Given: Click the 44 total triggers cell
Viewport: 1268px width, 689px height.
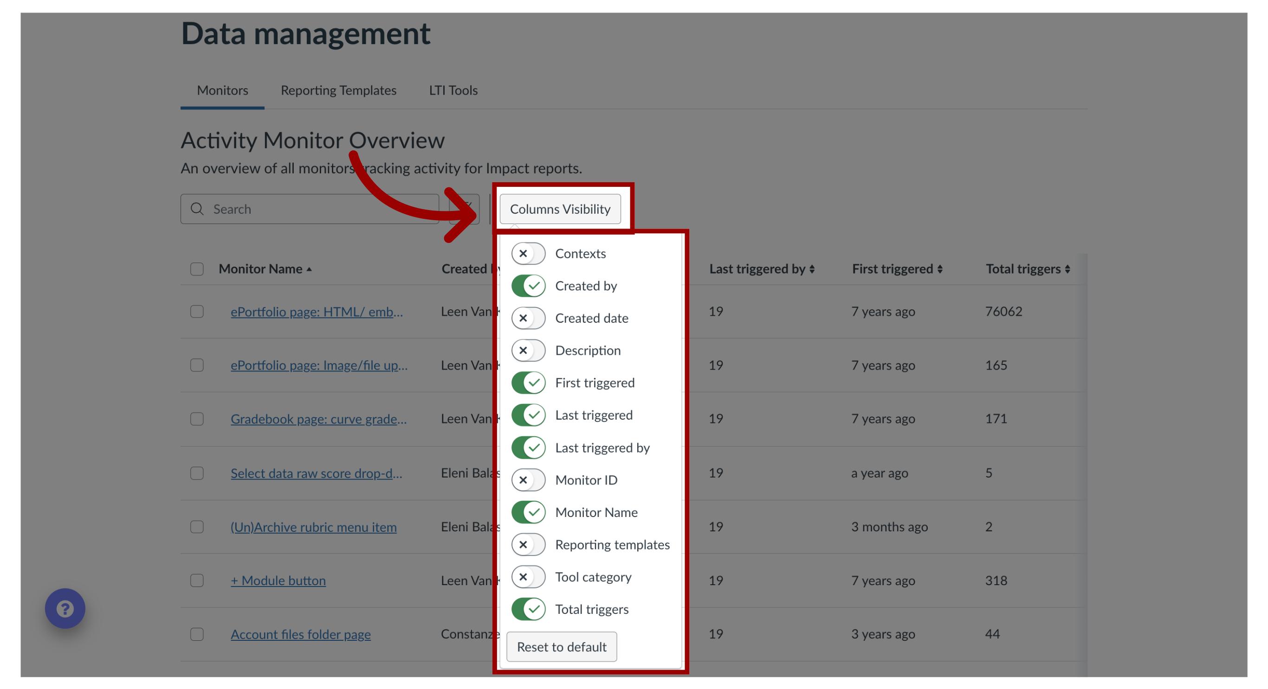Looking at the screenshot, I should (x=992, y=634).
